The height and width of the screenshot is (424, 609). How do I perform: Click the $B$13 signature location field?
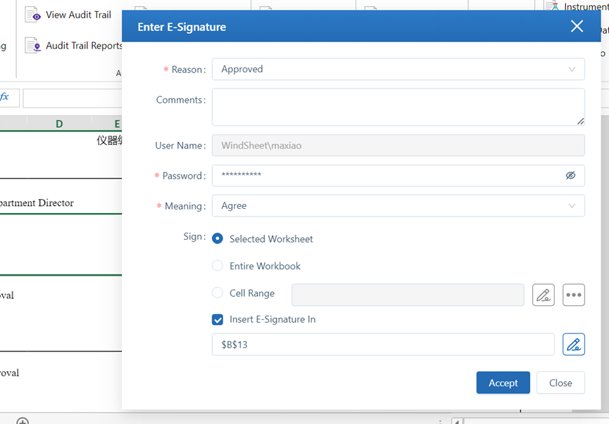click(x=383, y=345)
